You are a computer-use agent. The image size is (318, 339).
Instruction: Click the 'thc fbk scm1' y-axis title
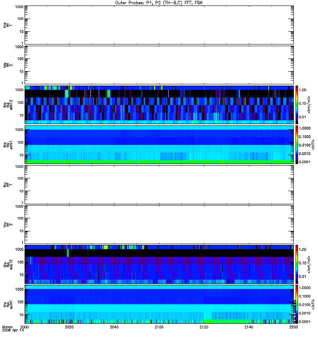[x=8, y=304]
